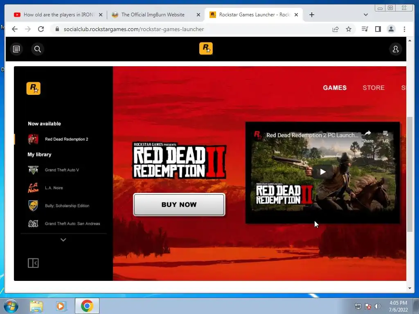
Task: Click the network status tray icon
Action: 358,306
